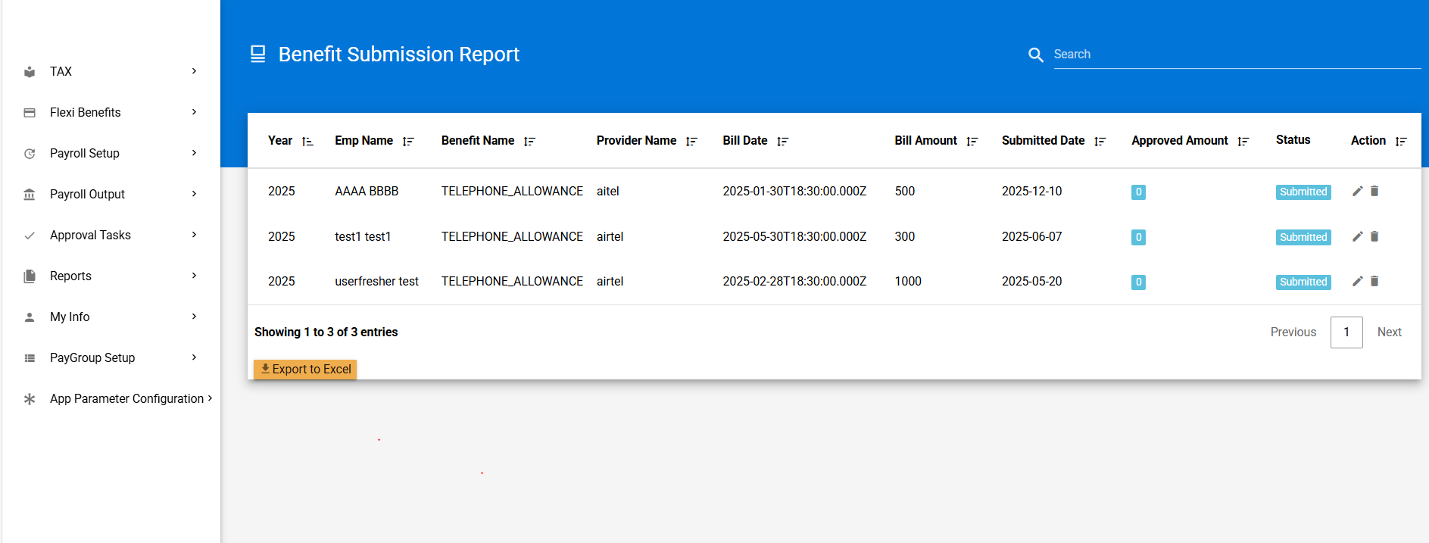Expand the TAX menu chevron
Image resolution: width=1429 pixels, height=543 pixels.
pyautogui.click(x=194, y=71)
